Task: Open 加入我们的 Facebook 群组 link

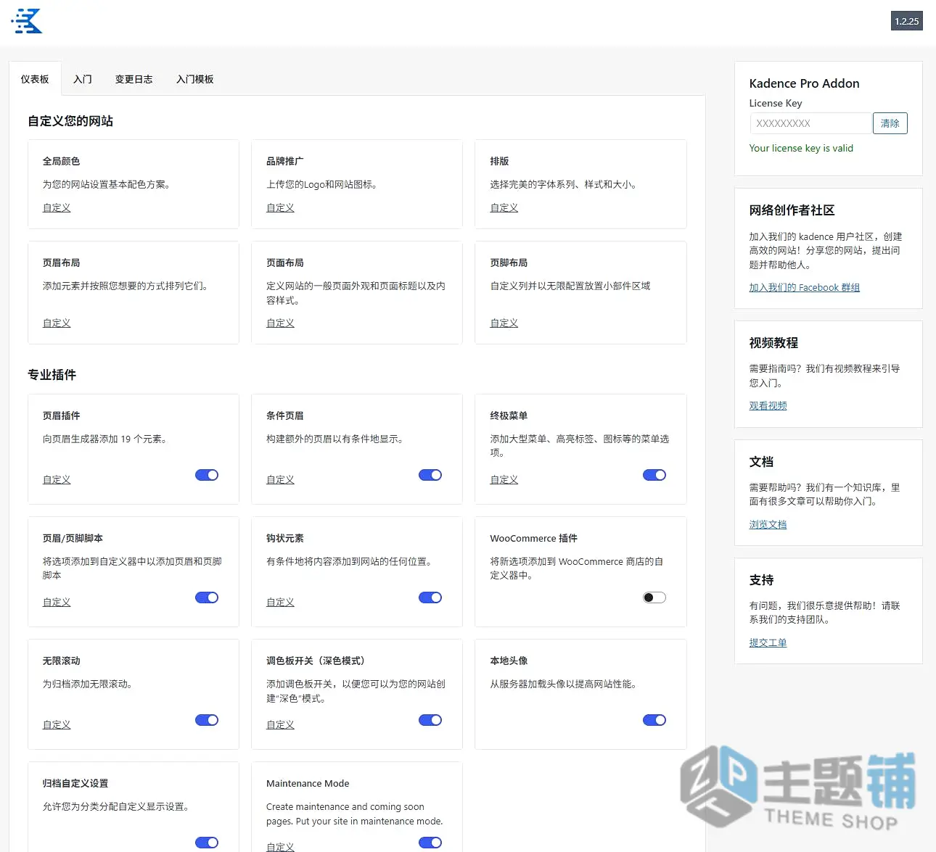Action: 804,287
